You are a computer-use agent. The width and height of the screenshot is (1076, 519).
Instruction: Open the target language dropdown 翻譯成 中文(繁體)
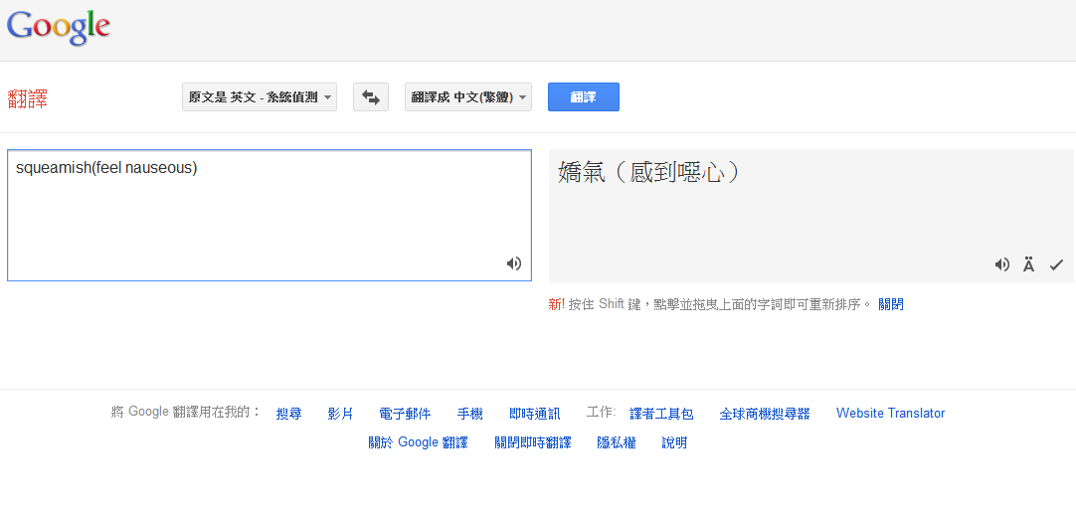tap(468, 96)
